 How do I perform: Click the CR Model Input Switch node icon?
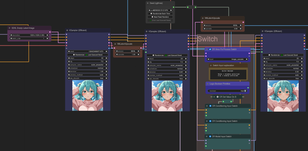(210, 136)
